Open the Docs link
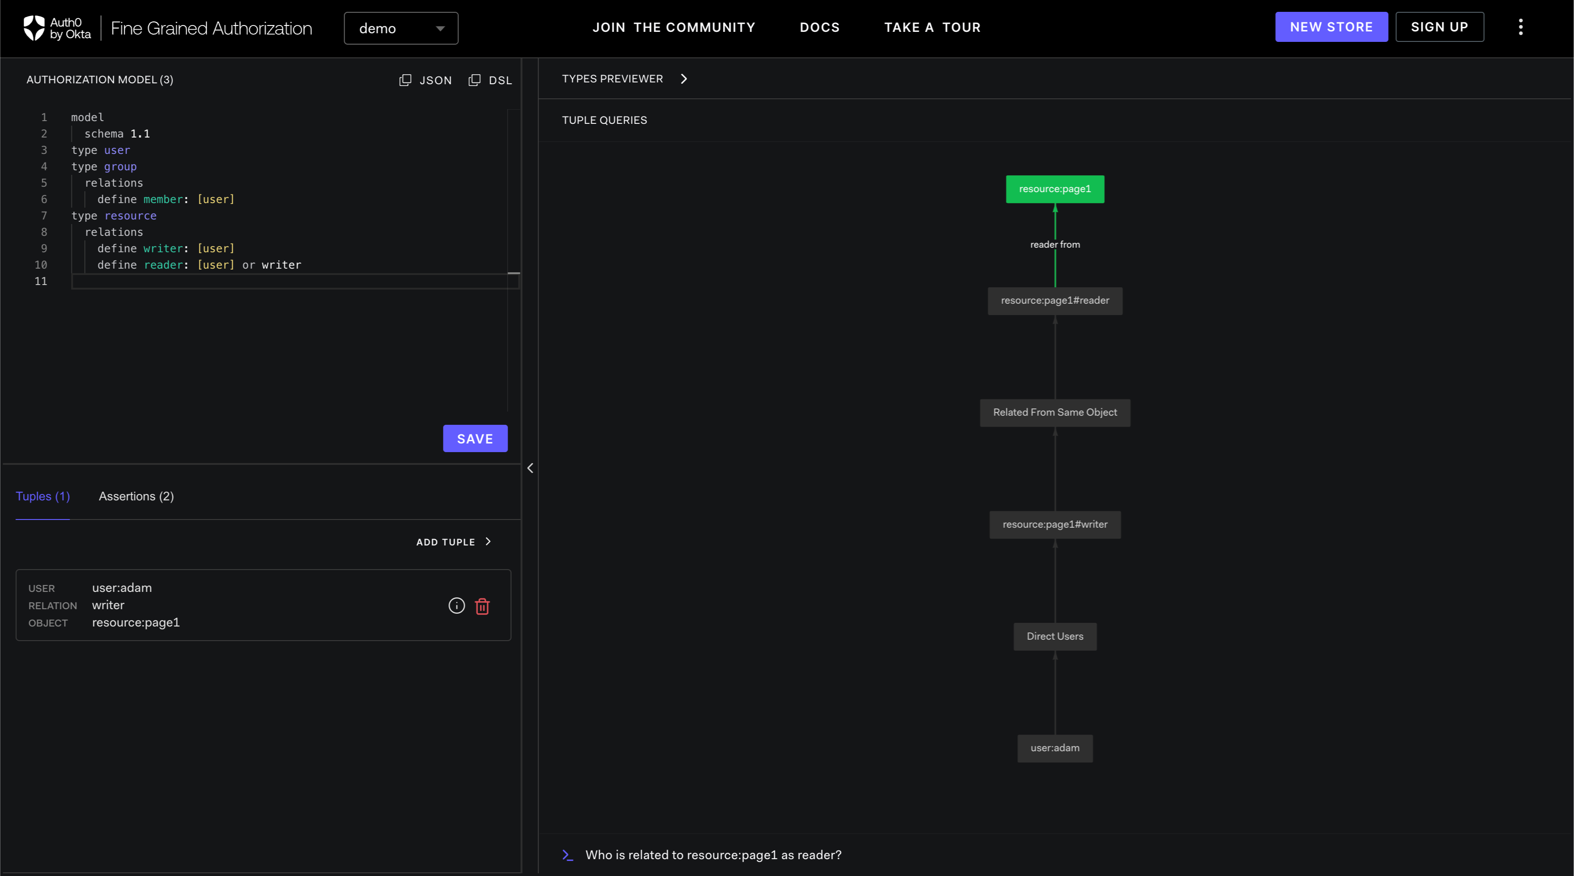Viewport: 1574px width, 876px height. (x=820, y=27)
